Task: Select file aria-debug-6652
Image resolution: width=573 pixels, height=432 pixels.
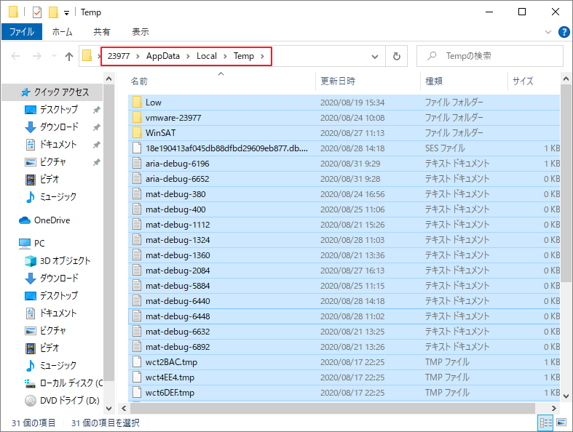Action: [x=344, y=179]
